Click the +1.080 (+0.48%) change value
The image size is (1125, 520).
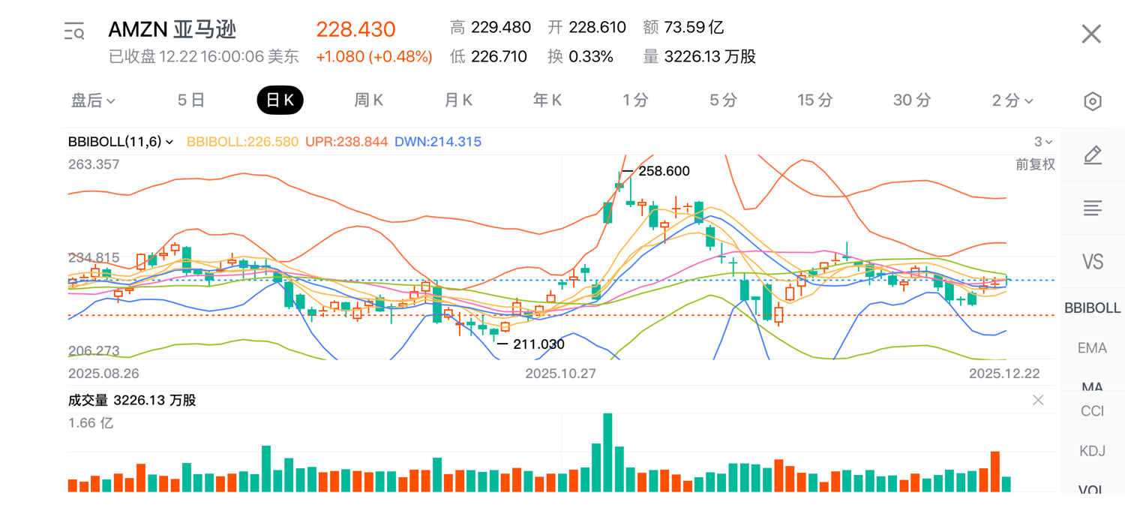374,57
